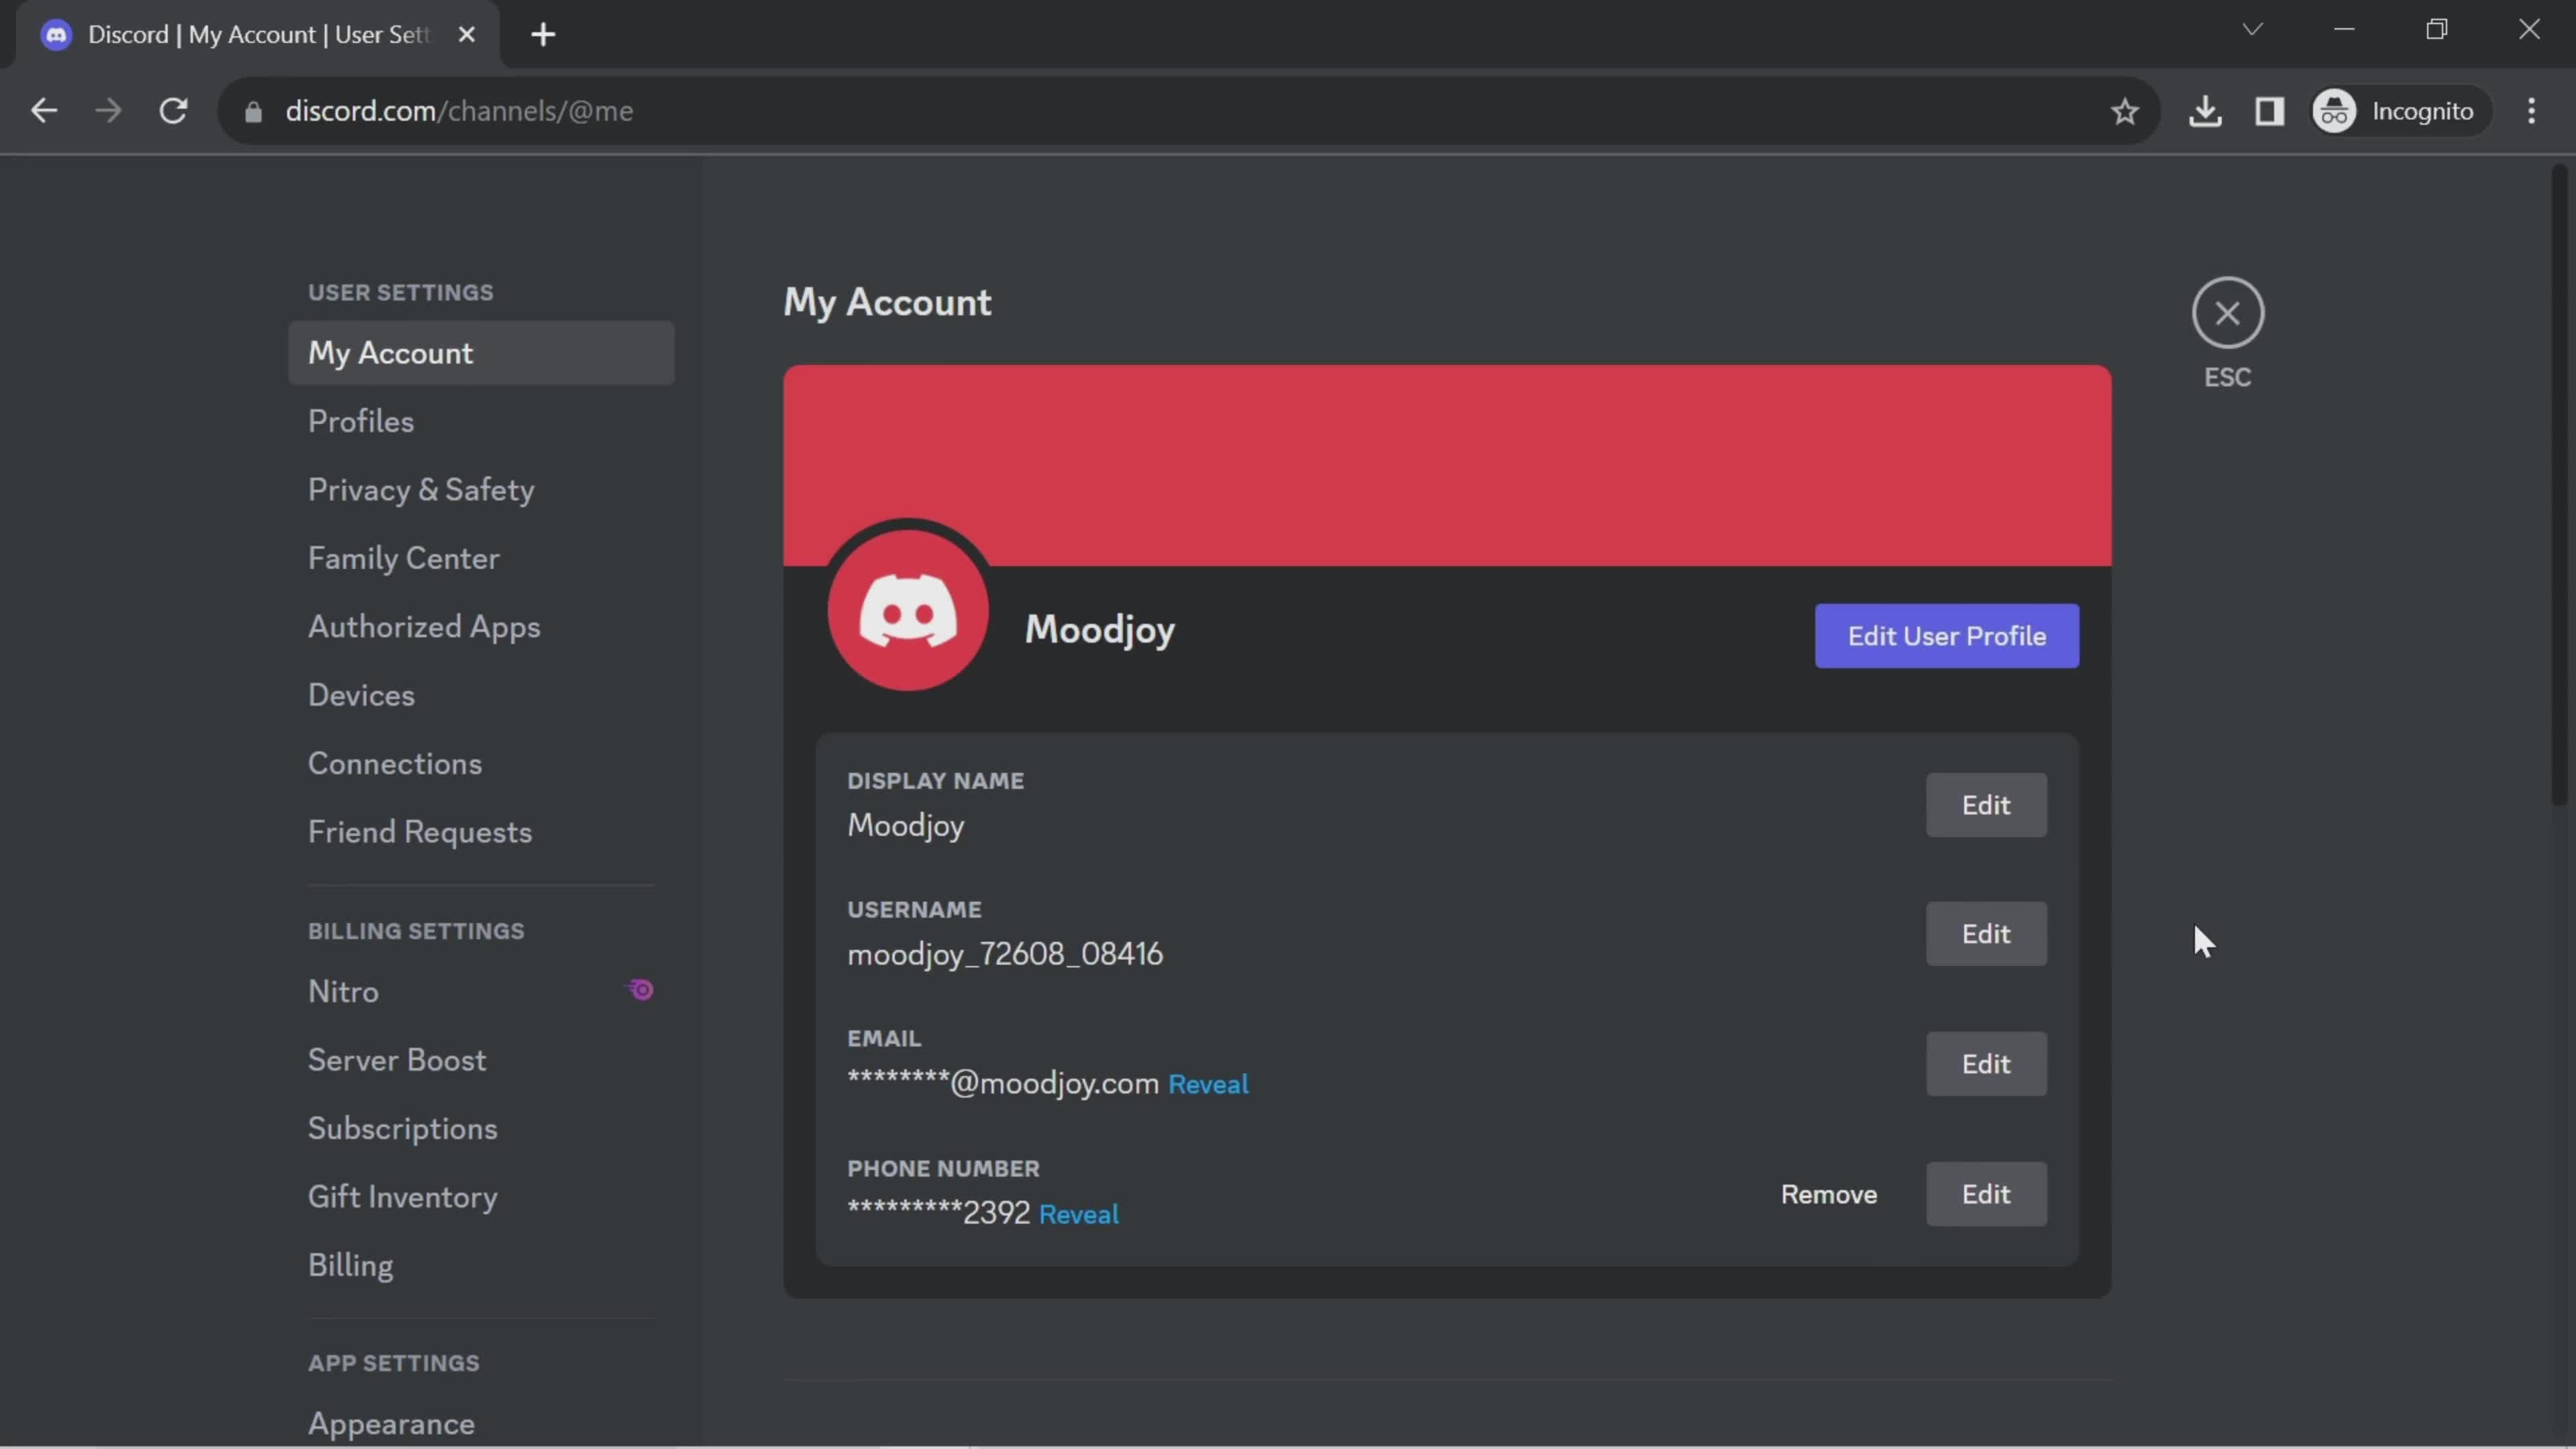Open the Family Center settings
The height and width of the screenshot is (1449, 2576).
403,559
